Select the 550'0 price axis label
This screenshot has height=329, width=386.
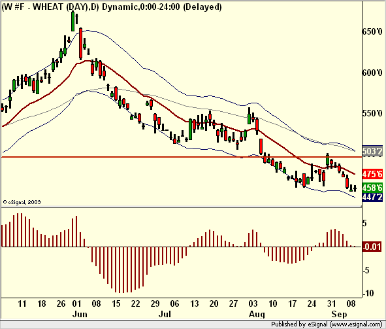[x=373, y=113]
